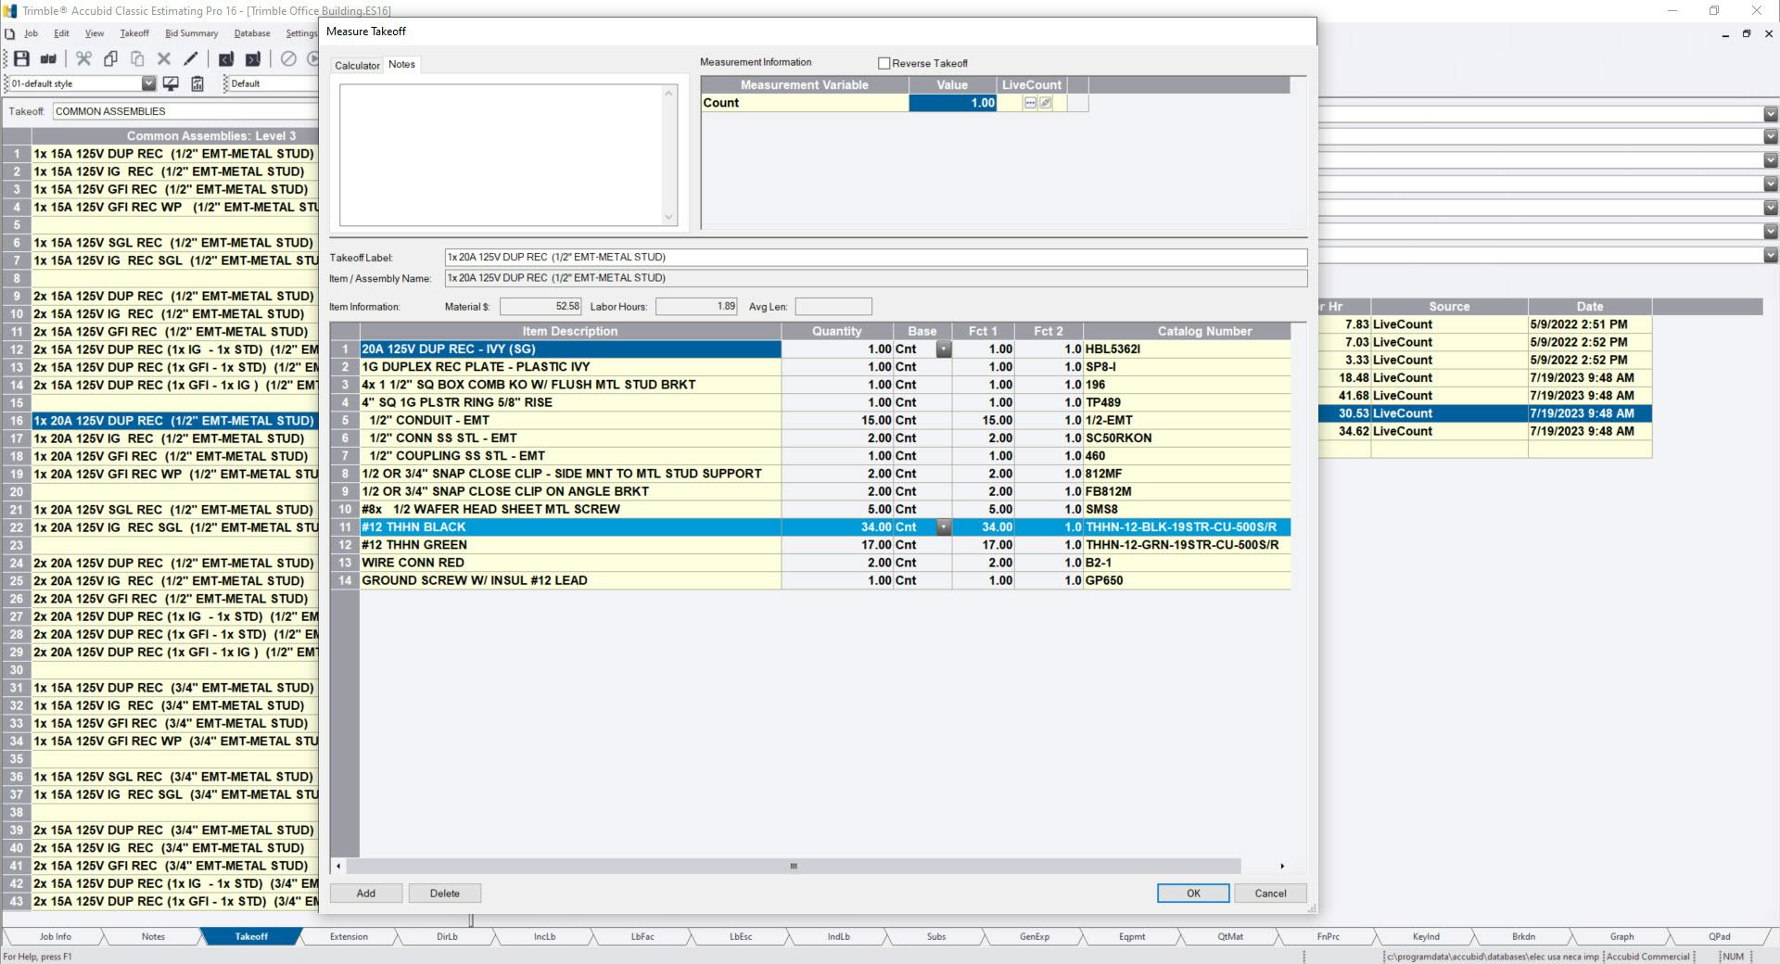The width and height of the screenshot is (1780, 964).
Task: Open the ellipsis browser next to Count value
Action: point(1029,103)
